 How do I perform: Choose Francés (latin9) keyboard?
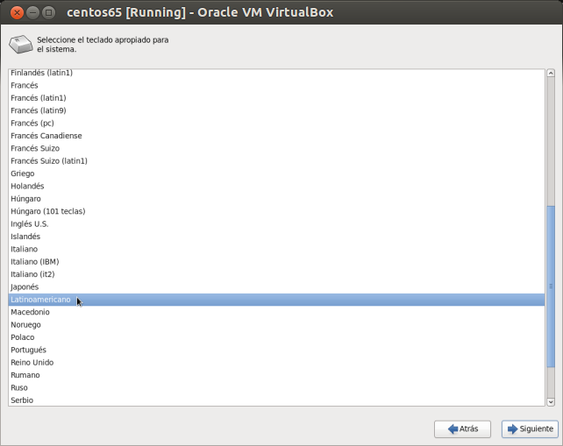tap(276, 110)
